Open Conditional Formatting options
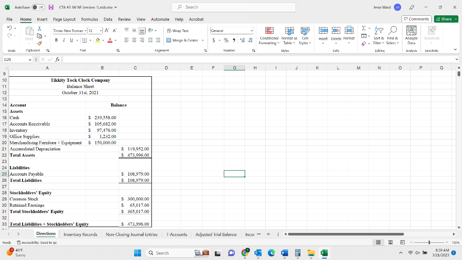 pos(268,36)
